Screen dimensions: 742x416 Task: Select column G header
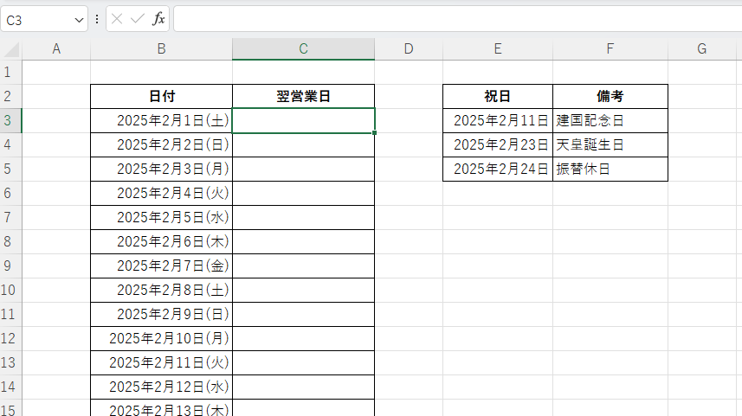[x=702, y=48]
